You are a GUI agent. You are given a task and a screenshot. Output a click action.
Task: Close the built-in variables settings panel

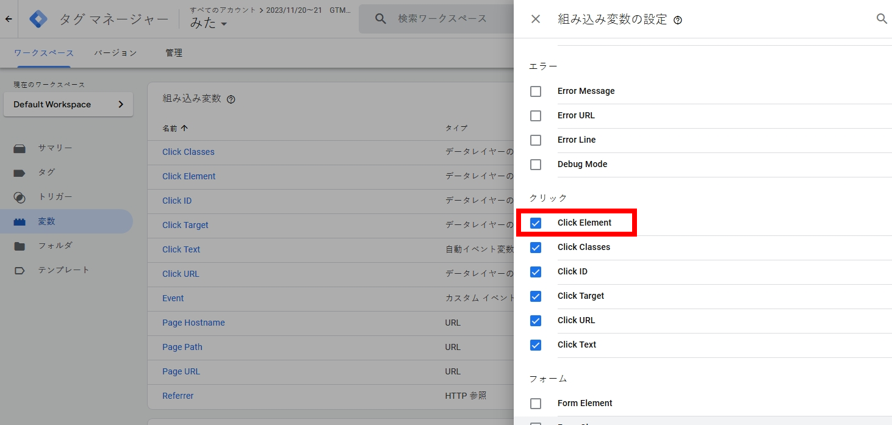tap(536, 19)
